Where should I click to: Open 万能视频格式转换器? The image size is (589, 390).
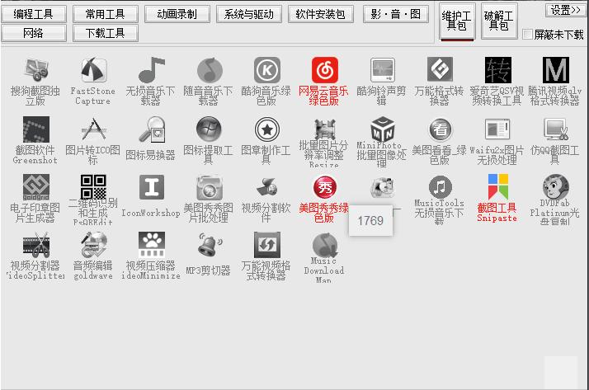click(266, 245)
